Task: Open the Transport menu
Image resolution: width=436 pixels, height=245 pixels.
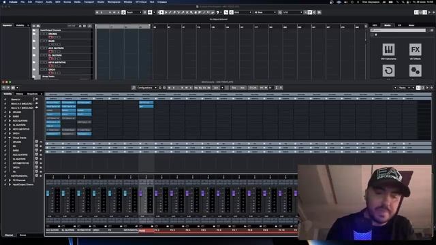Action: point(89,2)
